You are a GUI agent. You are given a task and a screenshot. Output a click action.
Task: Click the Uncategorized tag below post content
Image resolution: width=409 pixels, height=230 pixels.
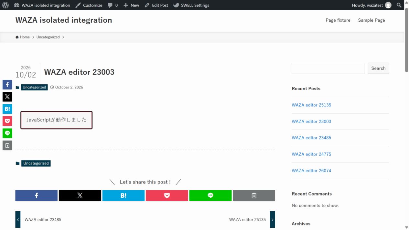(x=36, y=163)
